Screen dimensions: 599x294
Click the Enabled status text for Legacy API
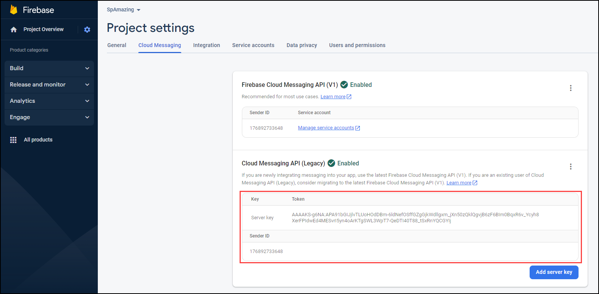(x=348, y=163)
